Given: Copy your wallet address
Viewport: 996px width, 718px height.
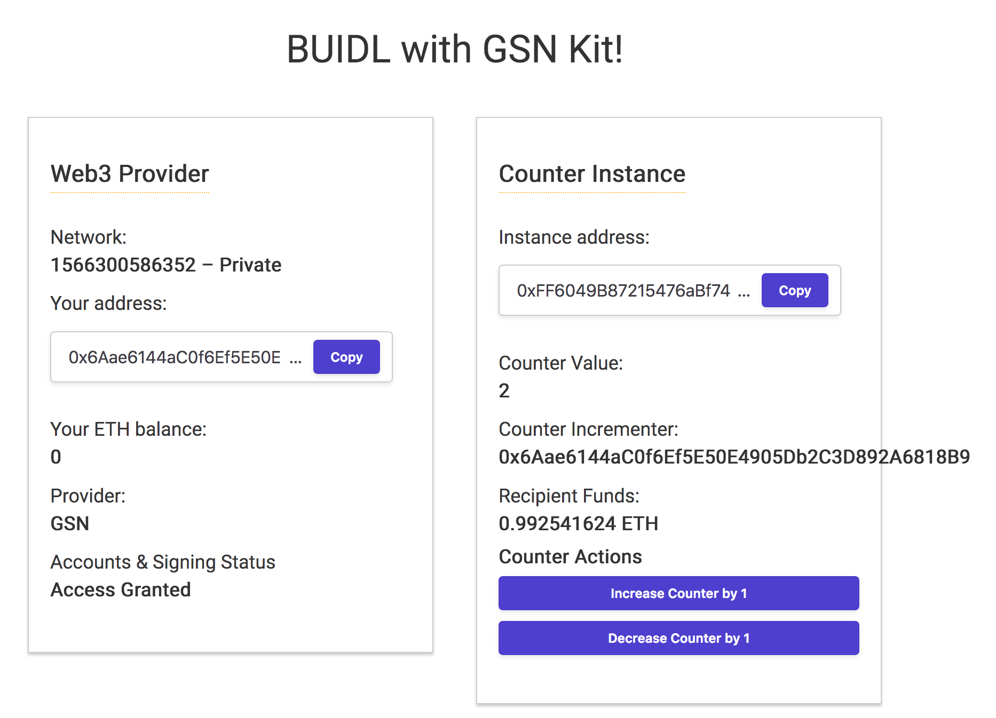Looking at the screenshot, I should coord(346,357).
